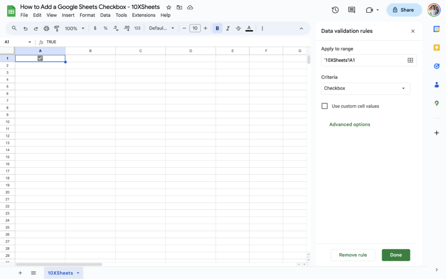This screenshot has height=279, width=446.
Task: Open the zoom level dropdown at 100%
Action: [x=74, y=28]
